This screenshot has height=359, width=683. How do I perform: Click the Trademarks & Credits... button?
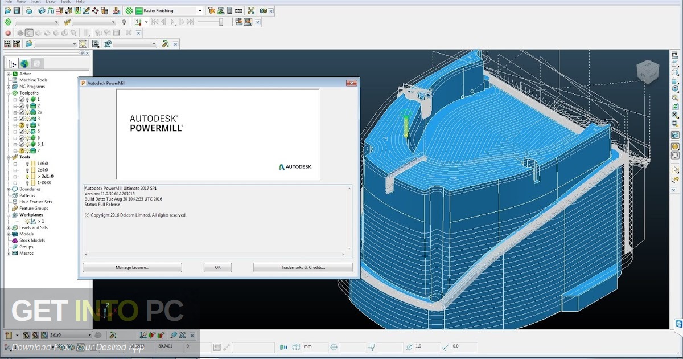pyautogui.click(x=303, y=267)
